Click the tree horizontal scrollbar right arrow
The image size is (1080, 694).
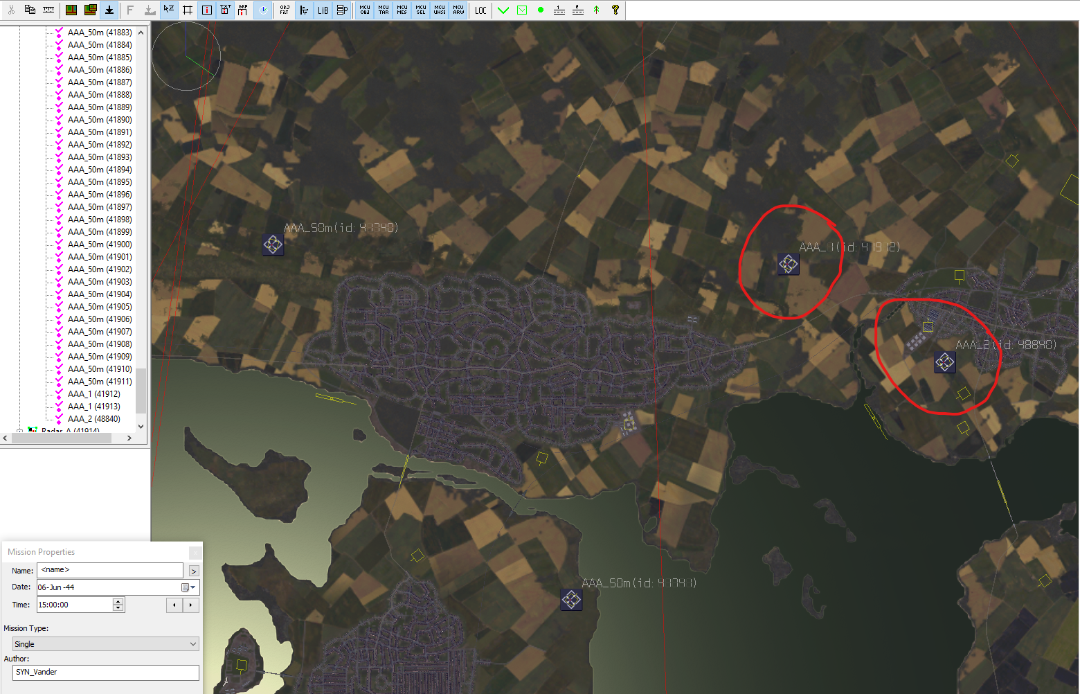129,438
